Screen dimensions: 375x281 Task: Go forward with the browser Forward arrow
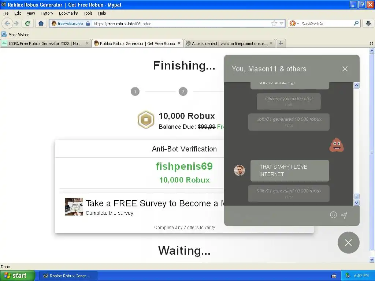click(x=16, y=23)
